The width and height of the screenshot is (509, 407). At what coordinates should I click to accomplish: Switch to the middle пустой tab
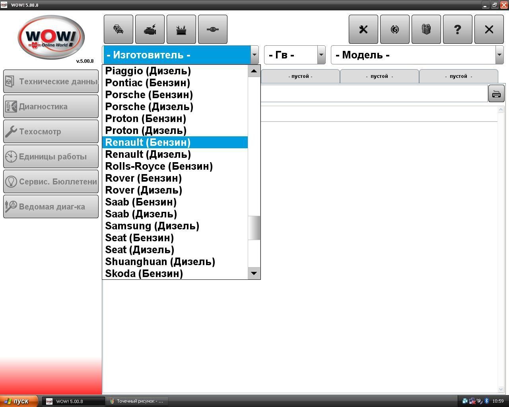pyautogui.click(x=379, y=76)
